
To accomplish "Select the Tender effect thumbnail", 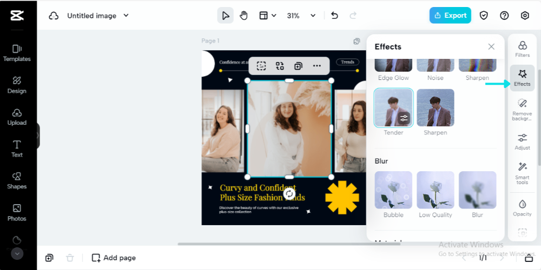I will [x=393, y=107].
